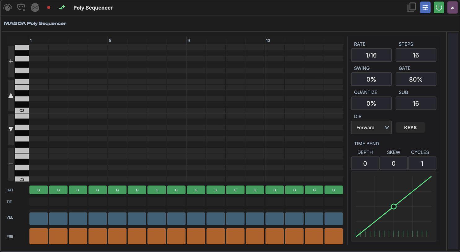460x252 pixels.
Task: Click the 'MAGDA Poly Sequencer' logo text
Action: (35, 23)
